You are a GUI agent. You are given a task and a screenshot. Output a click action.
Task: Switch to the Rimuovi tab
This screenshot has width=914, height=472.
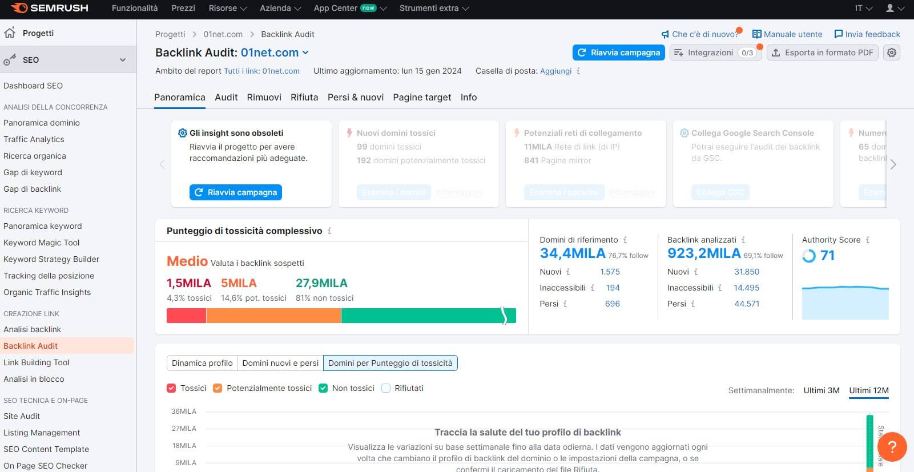coord(264,97)
